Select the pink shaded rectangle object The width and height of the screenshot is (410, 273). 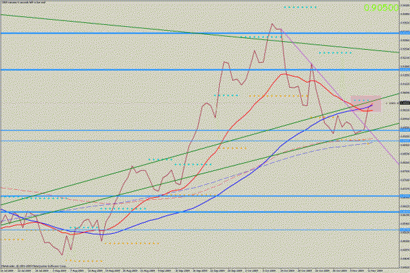365,104
